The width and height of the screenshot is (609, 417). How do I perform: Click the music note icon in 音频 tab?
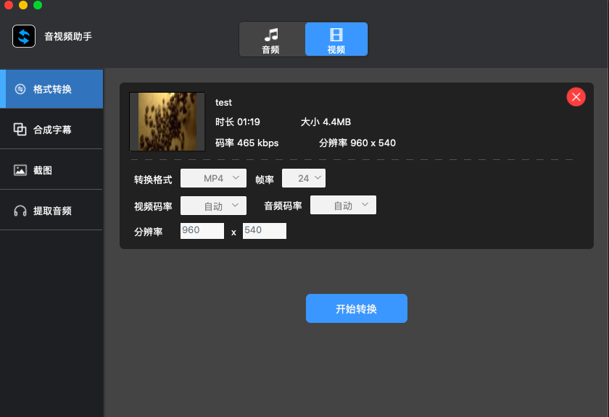(x=270, y=34)
